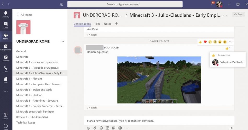The height and width of the screenshot is (130, 248).
Task: React with the thumbs up emoji
Action: 200,42
